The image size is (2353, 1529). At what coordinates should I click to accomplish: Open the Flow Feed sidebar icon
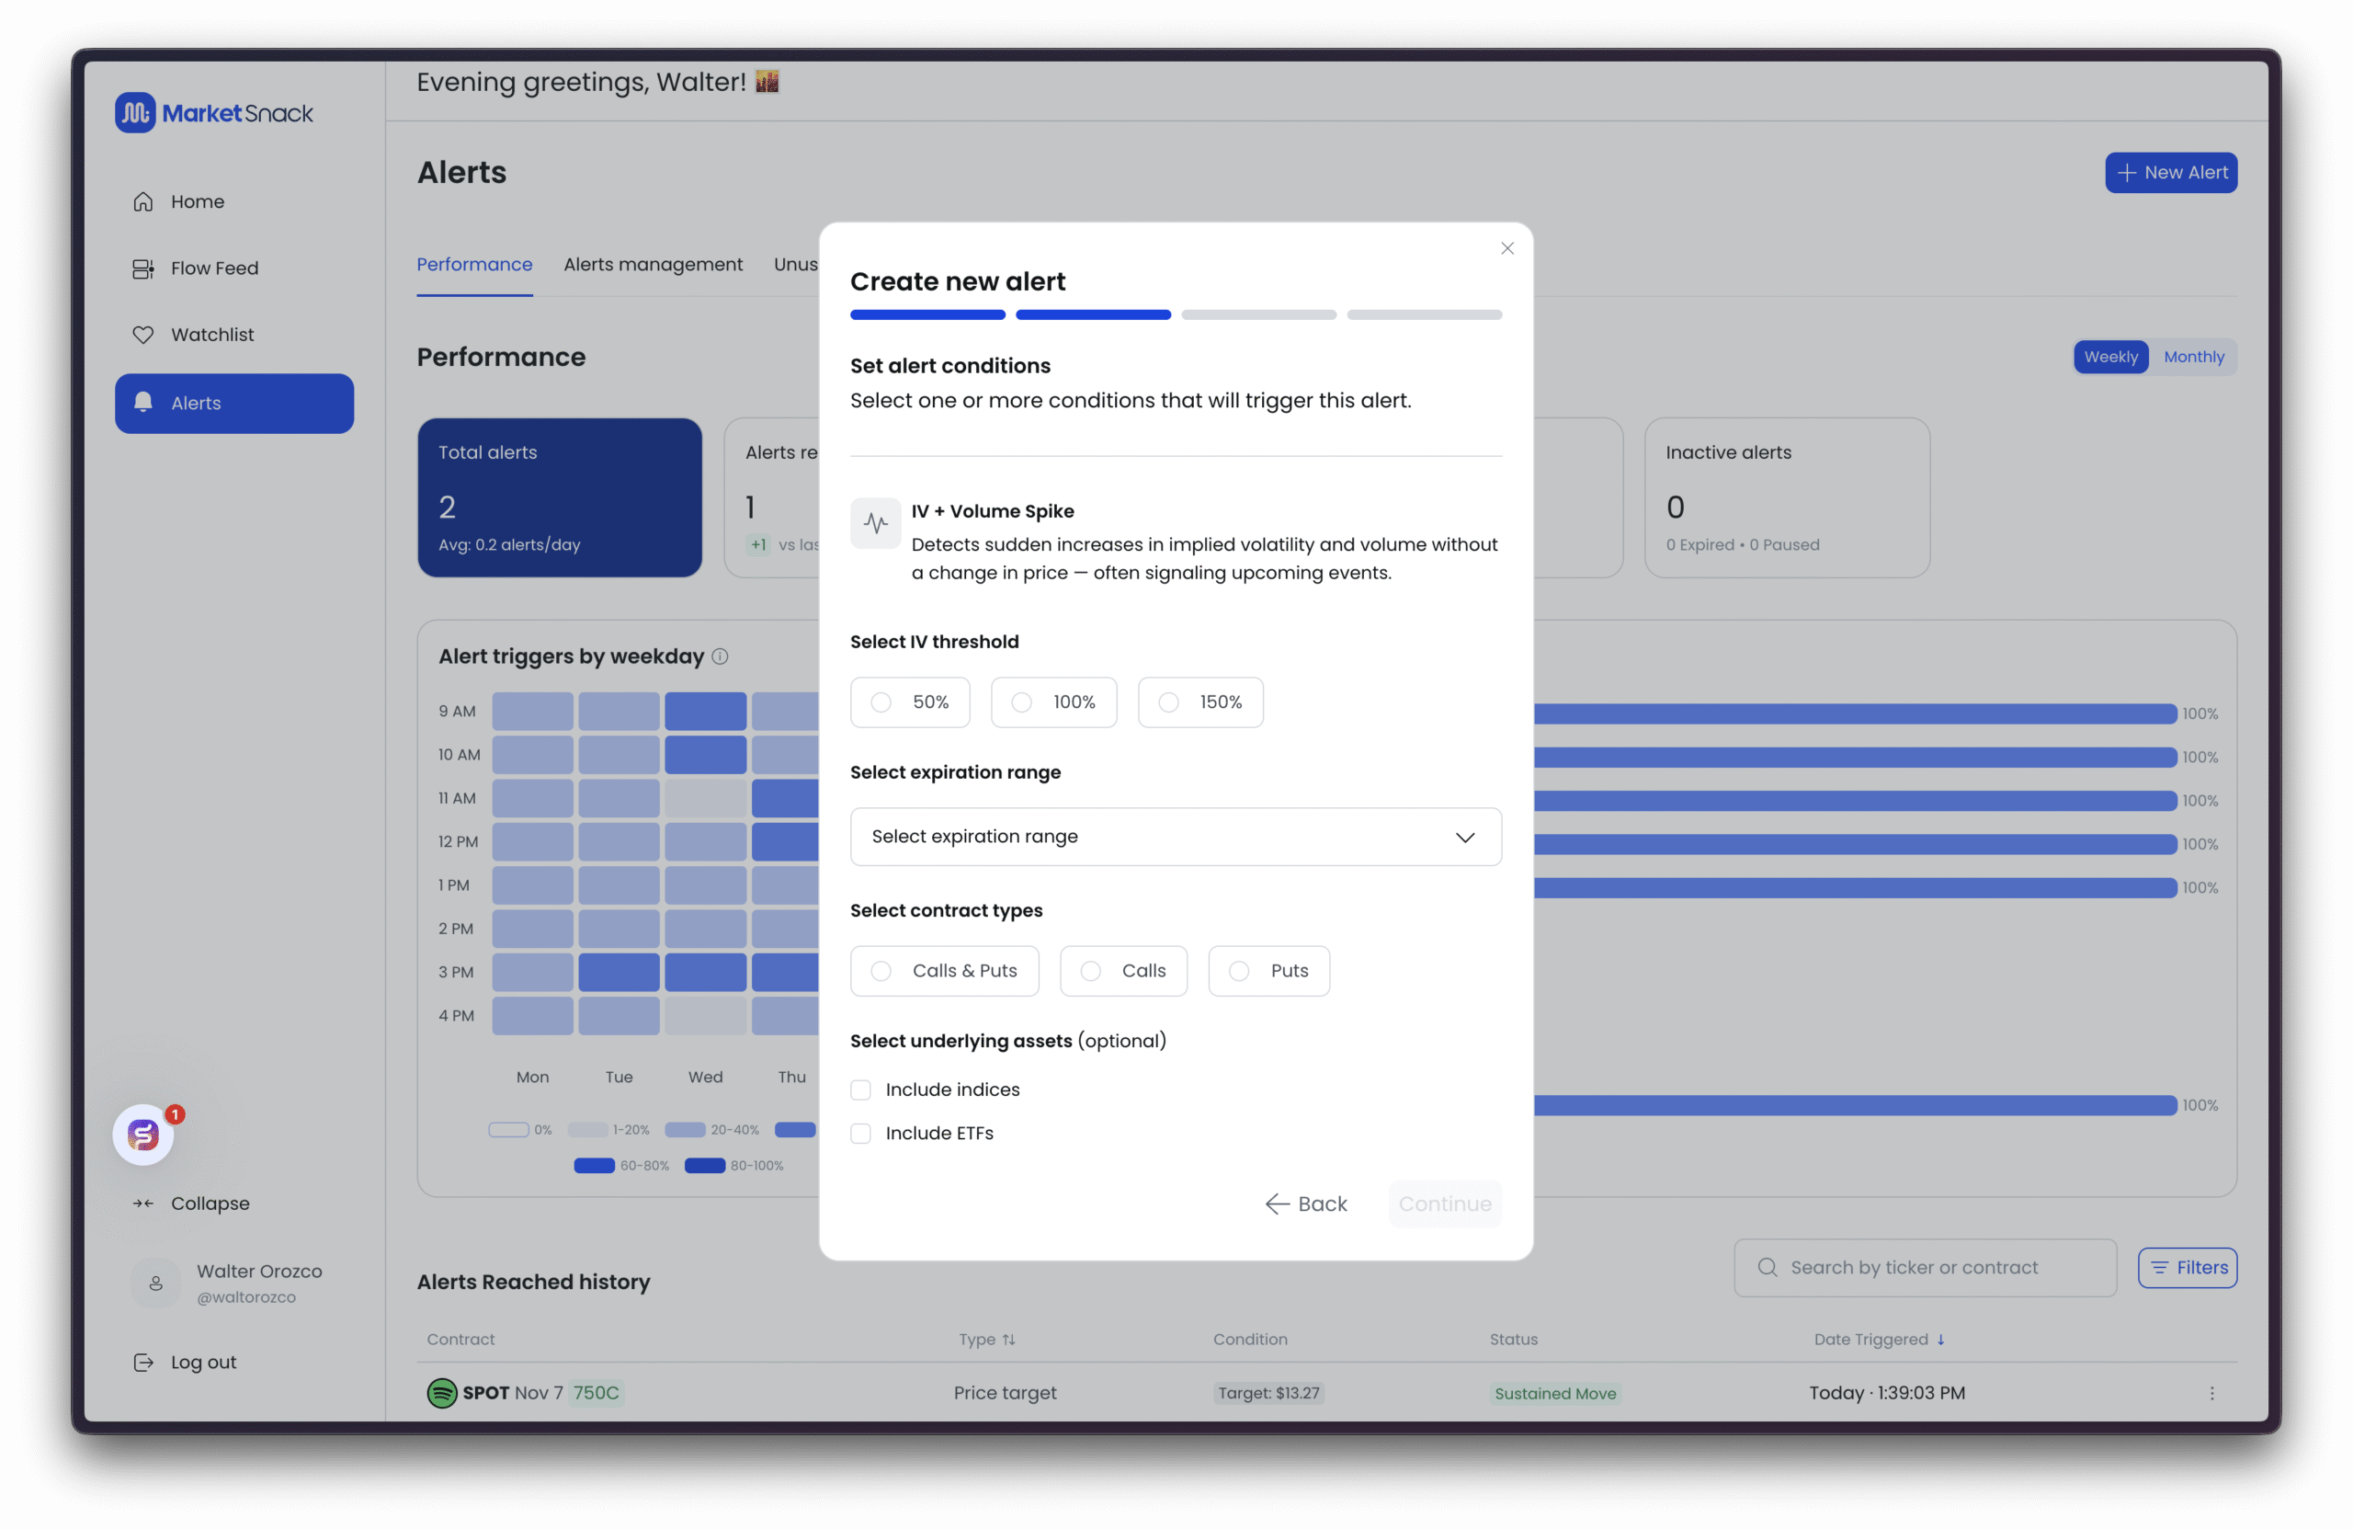(x=143, y=268)
